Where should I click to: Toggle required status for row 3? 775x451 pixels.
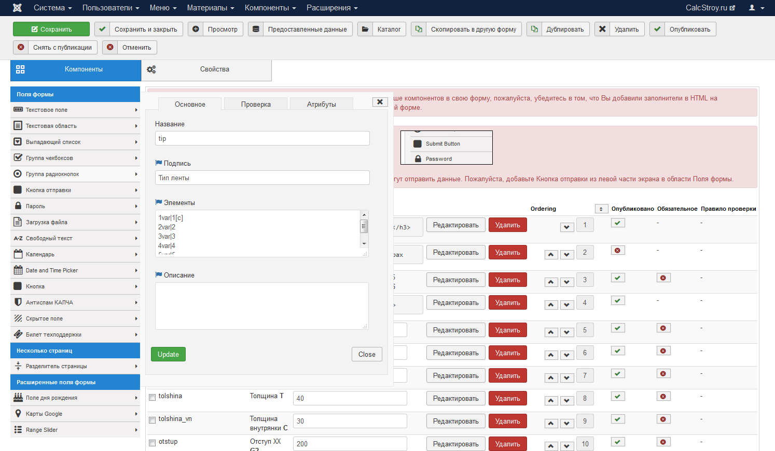663,278
